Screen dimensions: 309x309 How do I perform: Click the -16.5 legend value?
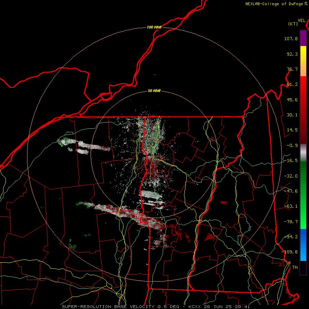click(x=291, y=161)
